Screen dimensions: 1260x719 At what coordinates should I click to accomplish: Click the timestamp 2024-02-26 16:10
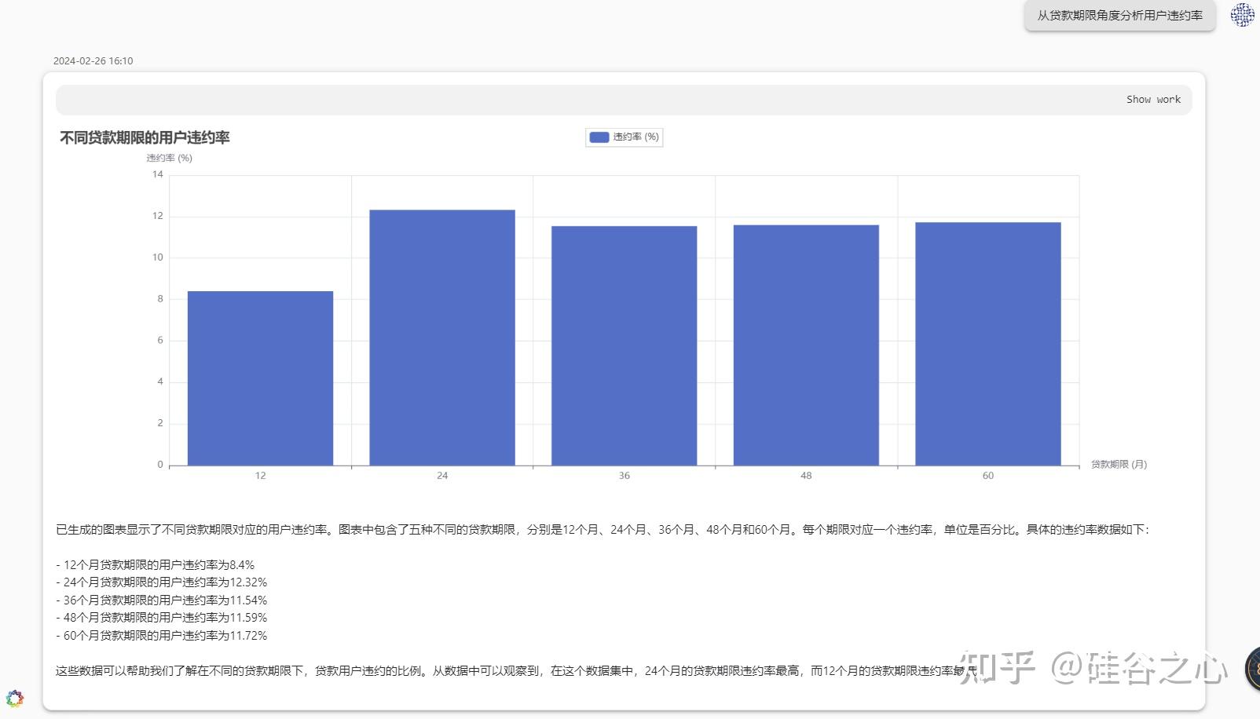click(x=93, y=60)
